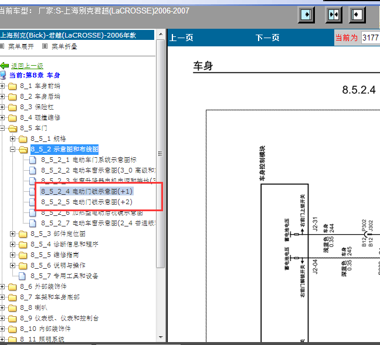Open 8_5_2_4 电动门锁示意图(+1)
Screen dimensions: 380x345
point(87,191)
